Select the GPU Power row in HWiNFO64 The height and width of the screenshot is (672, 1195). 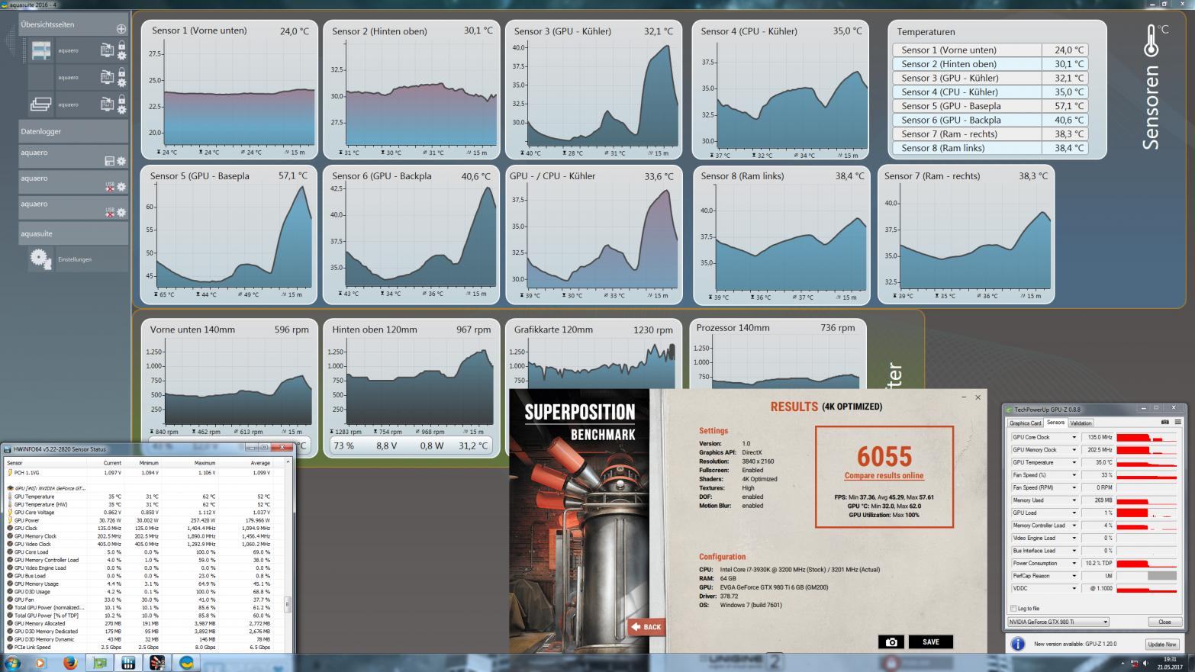pyautogui.click(x=144, y=520)
